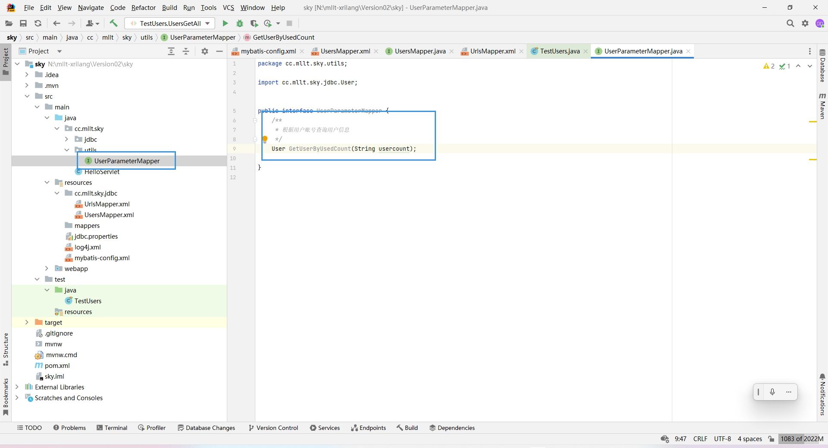Click the microphone icon in floating widget
The image size is (828, 448).
772,392
